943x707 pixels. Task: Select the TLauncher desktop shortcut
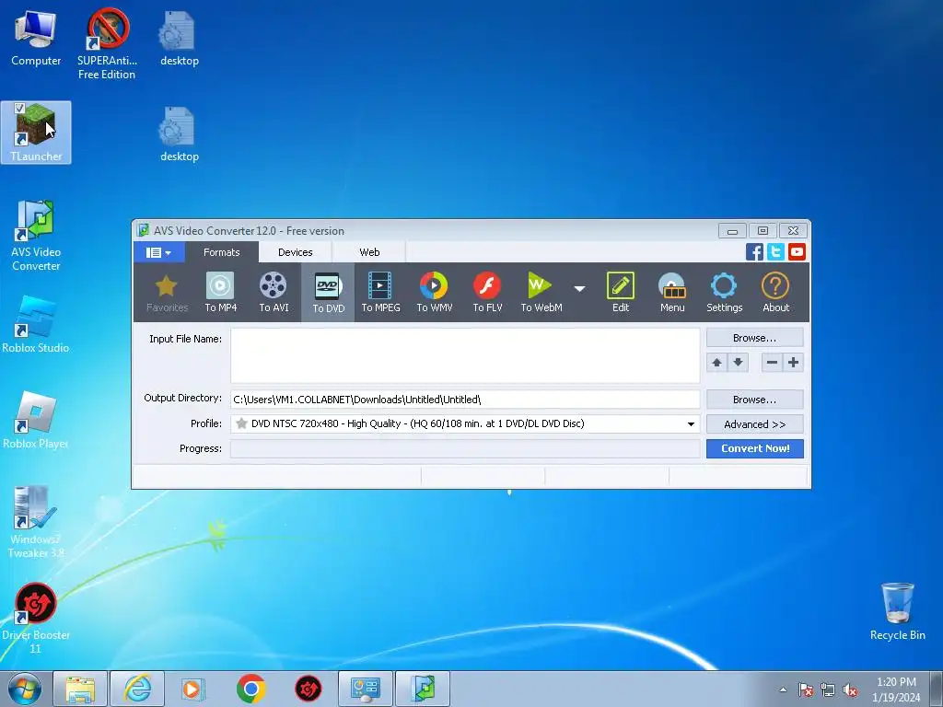click(x=36, y=133)
